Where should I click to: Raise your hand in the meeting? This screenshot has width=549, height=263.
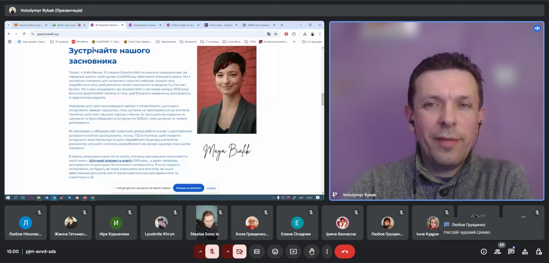[311, 252]
